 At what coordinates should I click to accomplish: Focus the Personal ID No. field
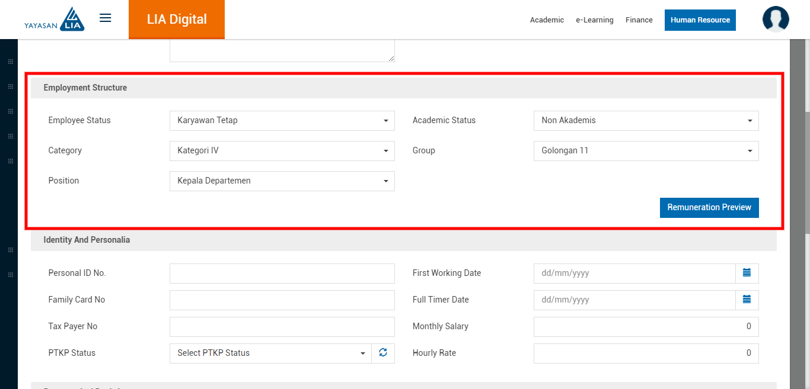pyautogui.click(x=282, y=274)
